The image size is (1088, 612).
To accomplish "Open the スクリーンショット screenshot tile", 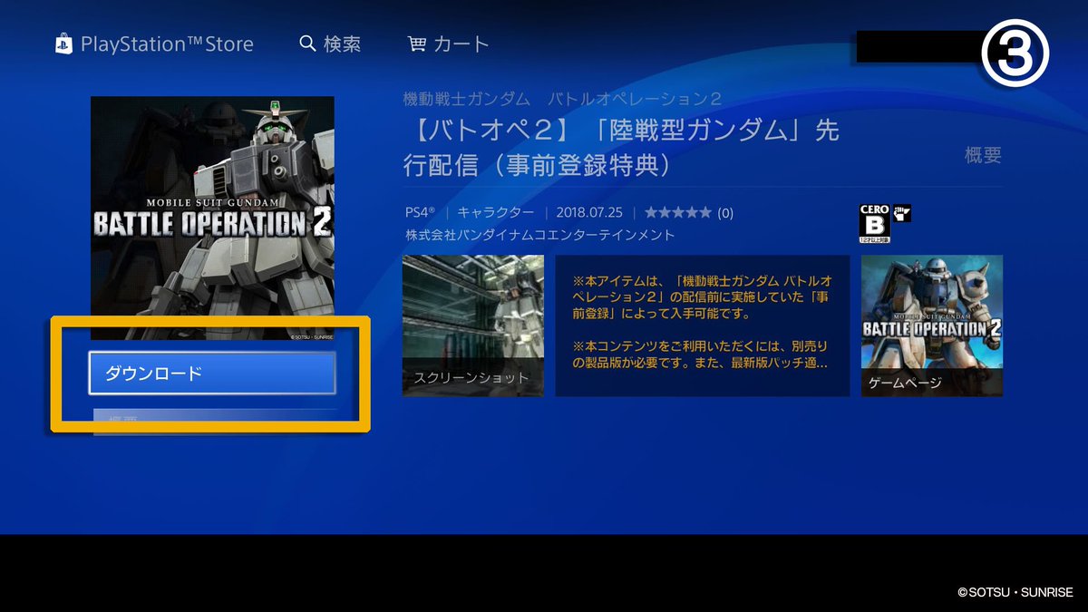I will (x=473, y=325).
